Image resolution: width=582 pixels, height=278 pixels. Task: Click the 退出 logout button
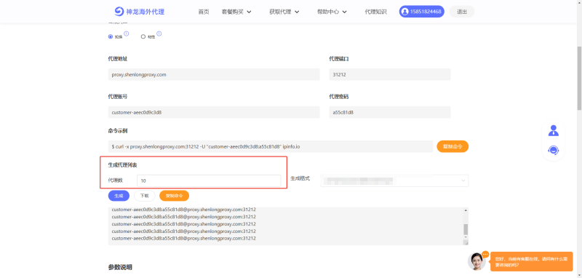tap(462, 12)
